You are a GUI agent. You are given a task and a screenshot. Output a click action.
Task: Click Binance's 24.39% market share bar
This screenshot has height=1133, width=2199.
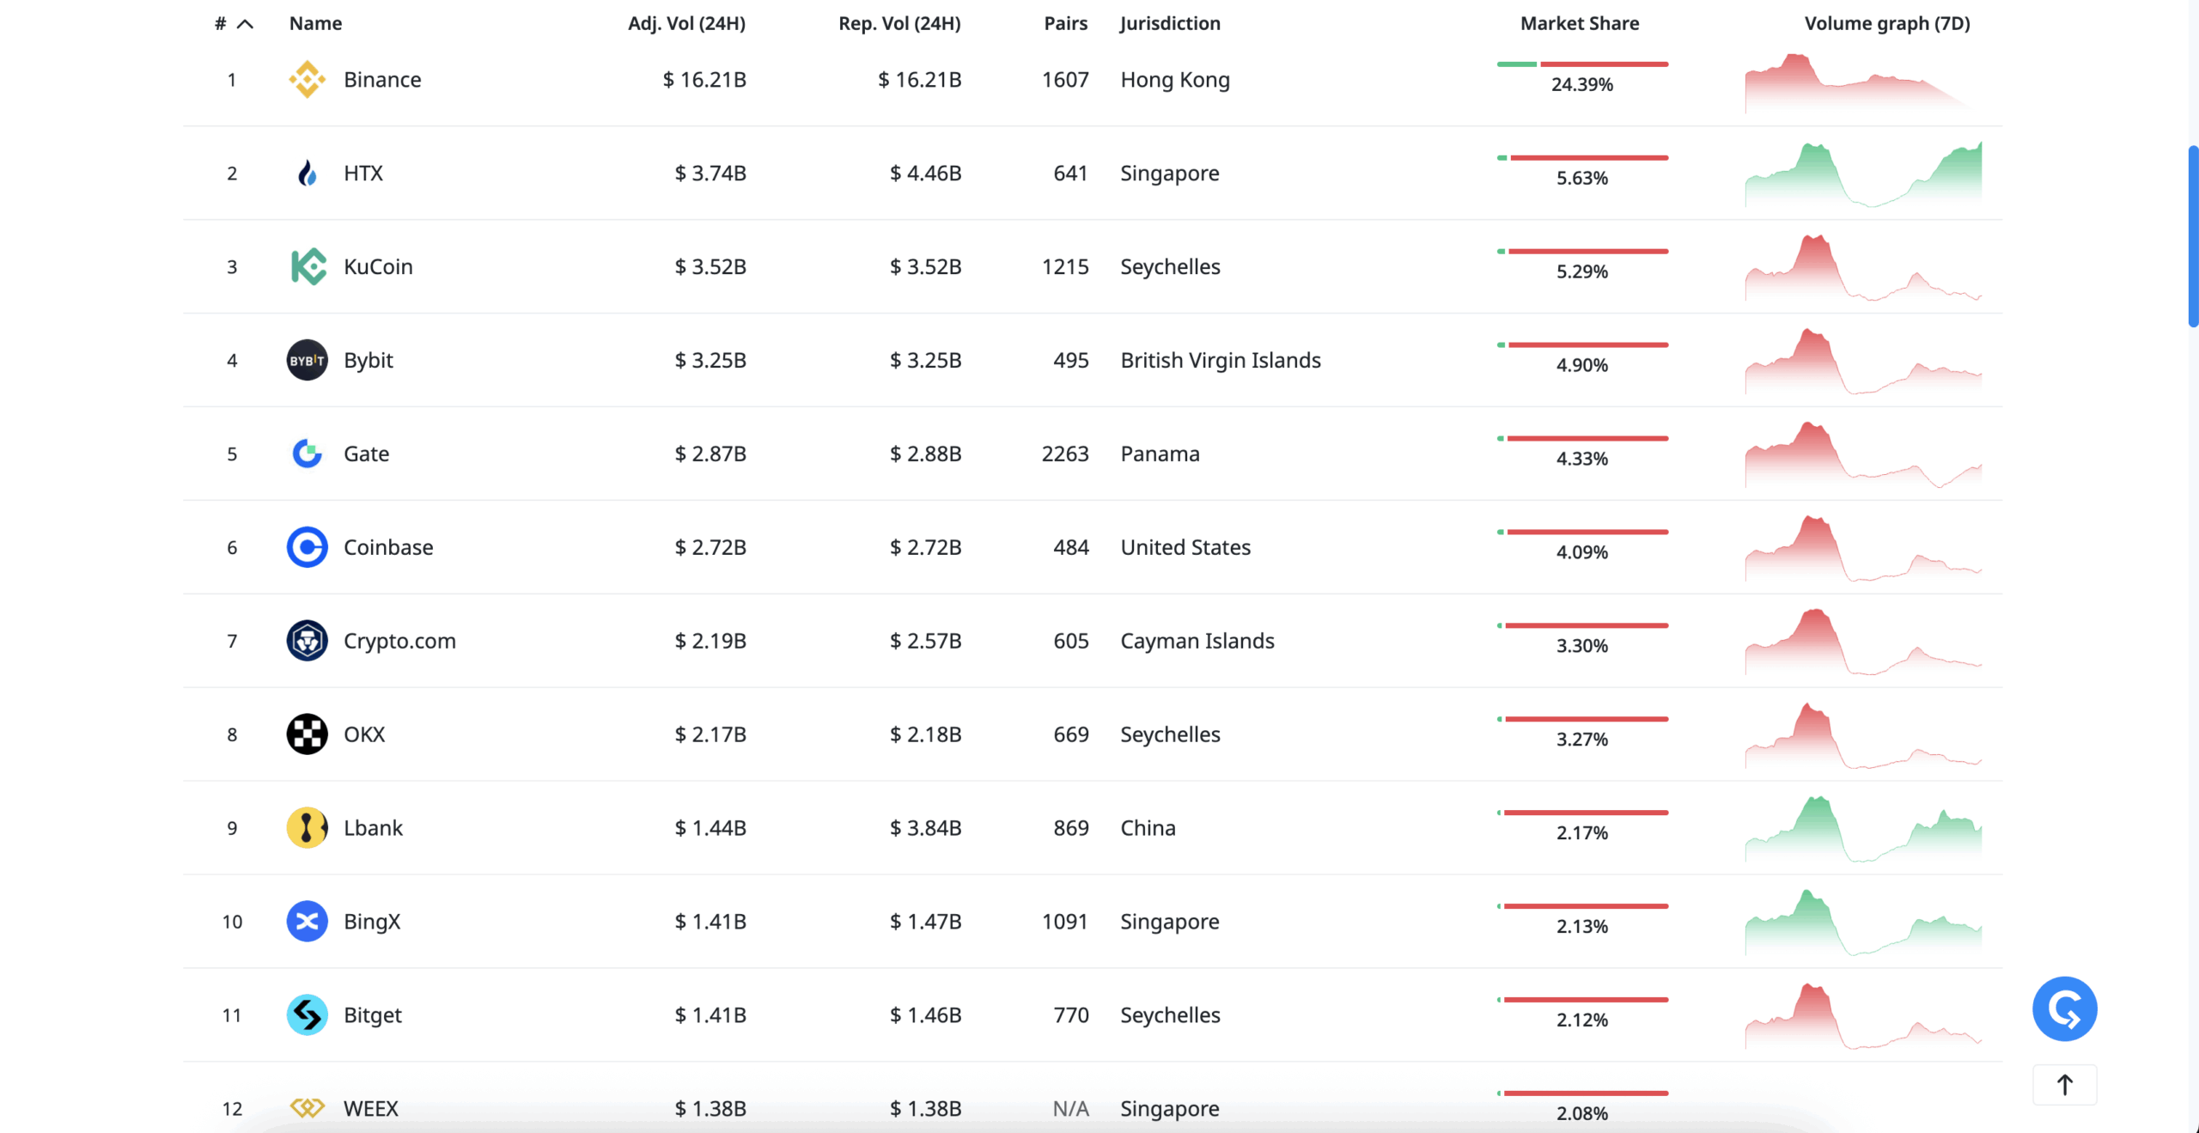(x=1582, y=64)
